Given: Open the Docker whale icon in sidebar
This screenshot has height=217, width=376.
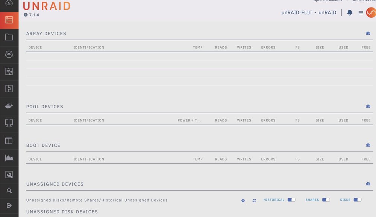Looking at the screenshot, I should coord(9,106).
